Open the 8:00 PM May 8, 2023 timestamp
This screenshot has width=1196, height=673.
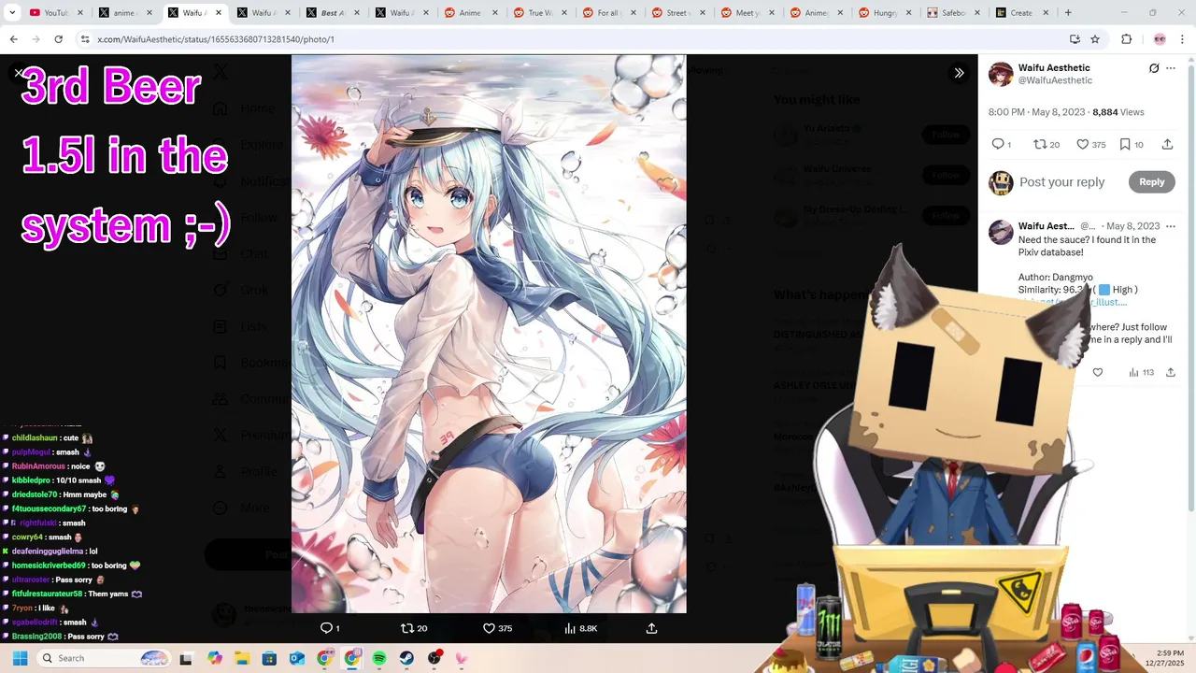tap(1037, 112)
